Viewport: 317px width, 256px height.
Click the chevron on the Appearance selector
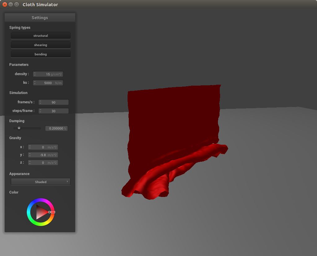point(67,181)
